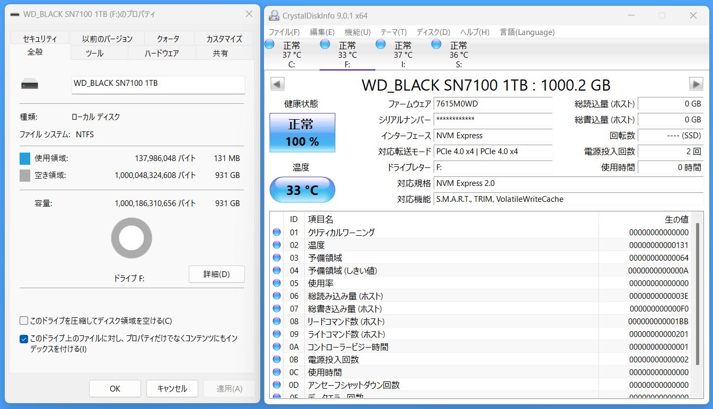Click the status orb for drive S:
The image size is (713, 409).
coord(436,44)
